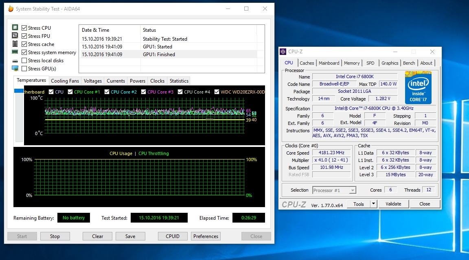The height and width of the screenshot is (260, 469).
Task: Disable Stress system memory checkbox
Action: (24, 52)
